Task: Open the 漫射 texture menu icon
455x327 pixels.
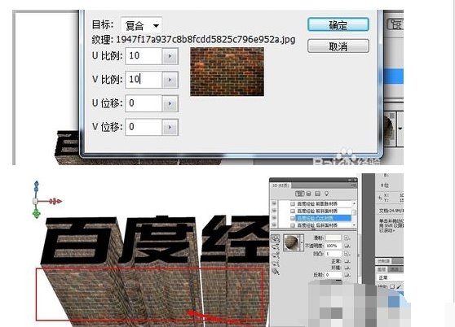Action: [x=347, y=238]
